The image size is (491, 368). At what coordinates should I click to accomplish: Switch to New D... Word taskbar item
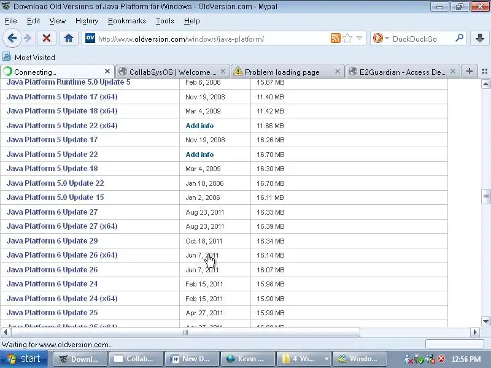click(x=192, y=359)
